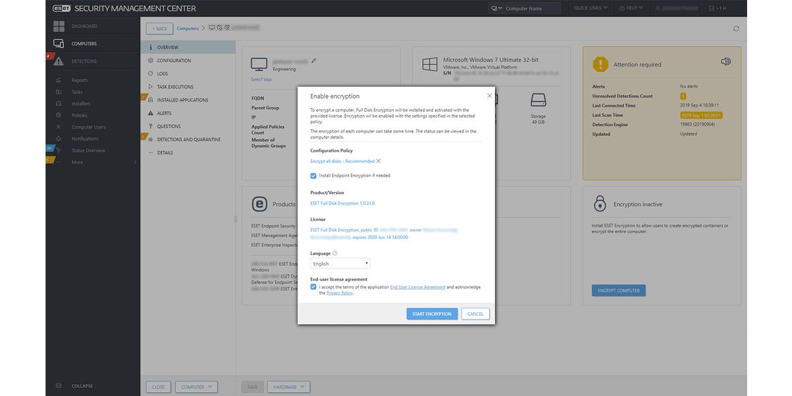The image size is (792, 396).
Task: Open the Status Overview icon
Action: coord(59,150)
